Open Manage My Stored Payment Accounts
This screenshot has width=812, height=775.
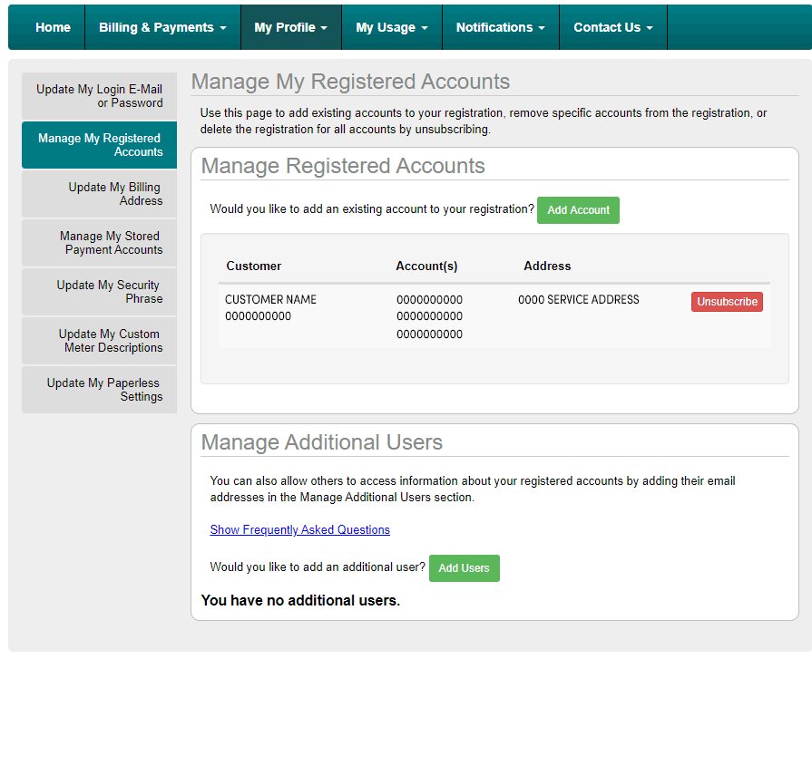click(99, 243)
